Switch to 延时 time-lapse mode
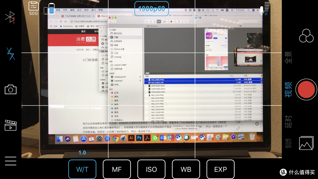 pyautogui.click(x=288, y=122)
